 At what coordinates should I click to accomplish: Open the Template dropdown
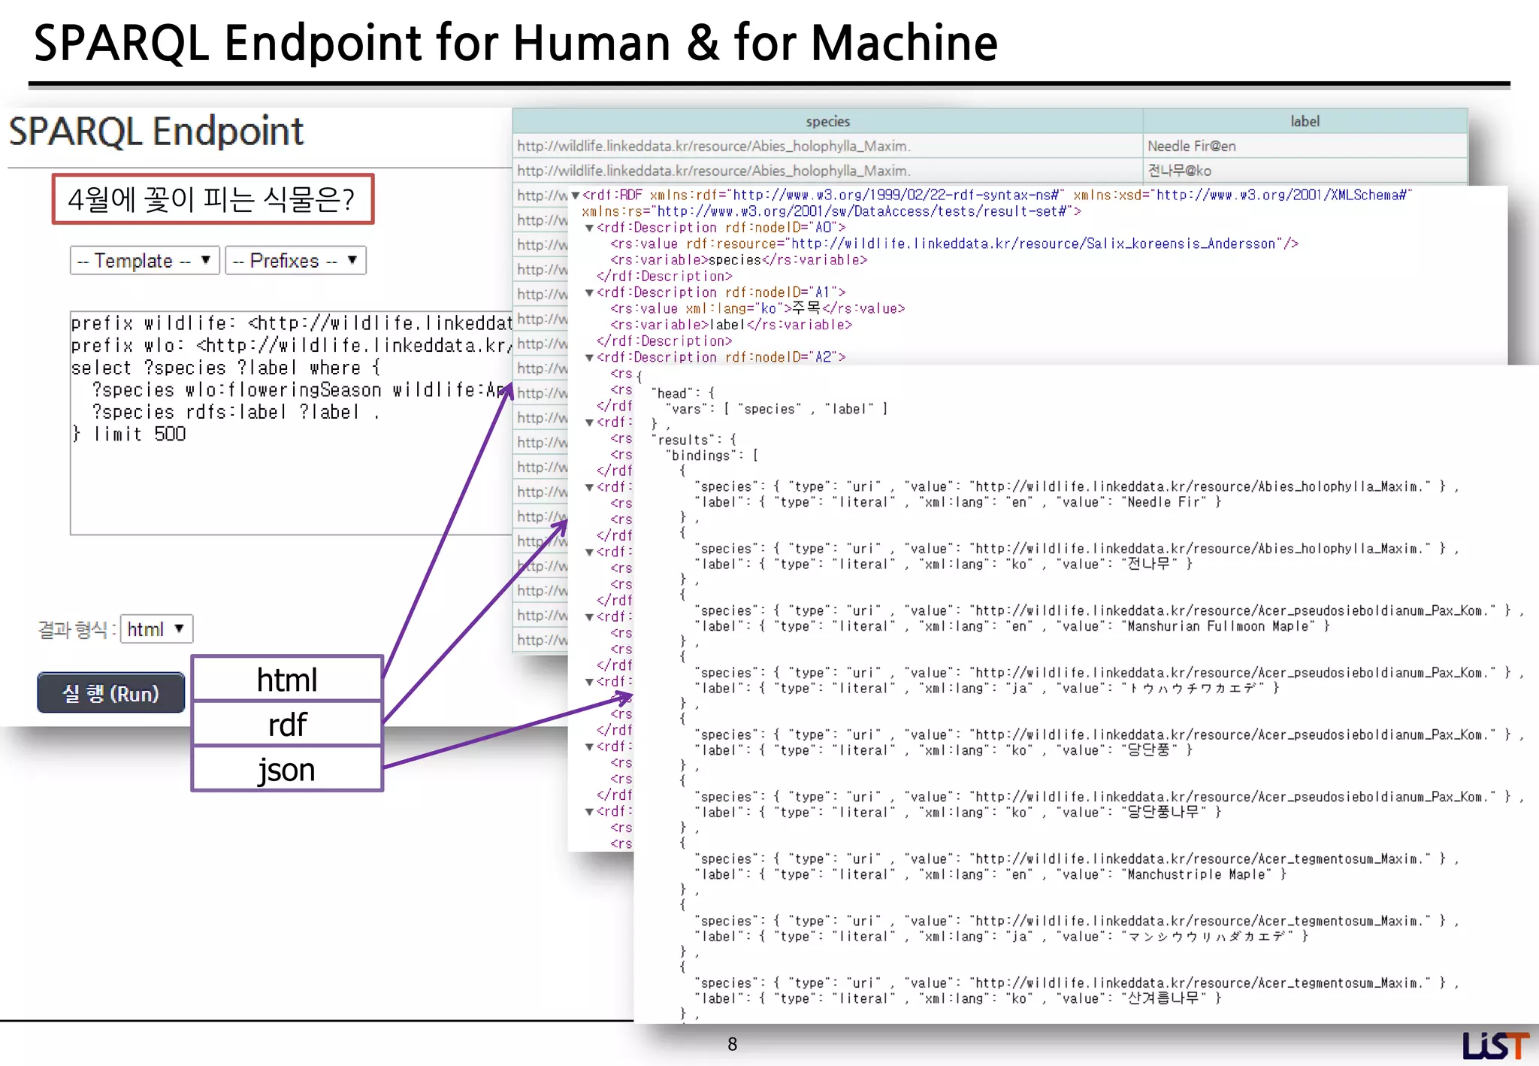[144, 261]
